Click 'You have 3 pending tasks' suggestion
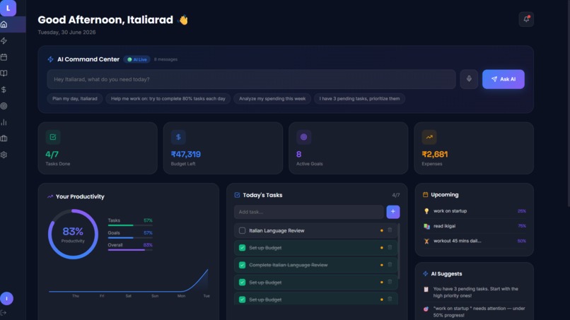The width and height of the screenshot is (570, 320). [475, 292]
